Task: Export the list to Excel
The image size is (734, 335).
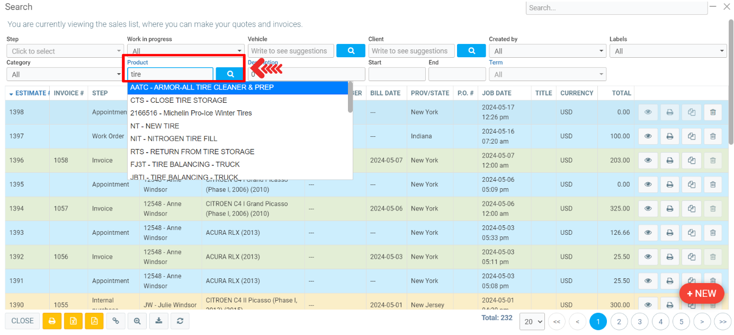Action: pyautogui.click(x=73, y=321)
